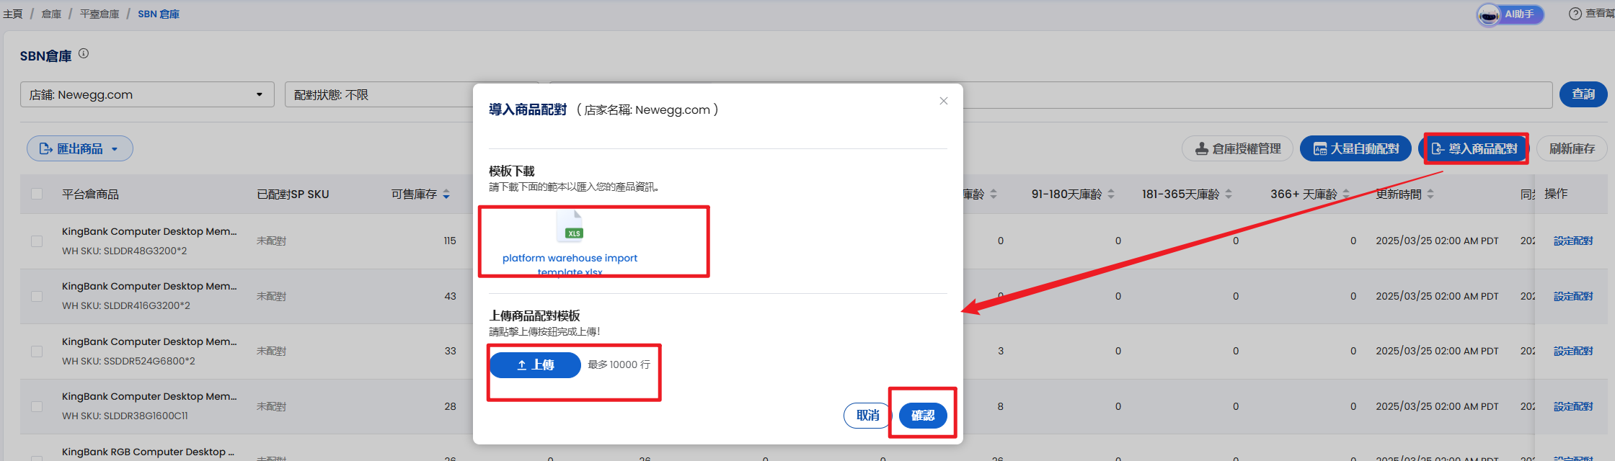Sort by 更新時間 column arrows
This screenshot has width=1615, height=461.
click(x=1430, y=194)
